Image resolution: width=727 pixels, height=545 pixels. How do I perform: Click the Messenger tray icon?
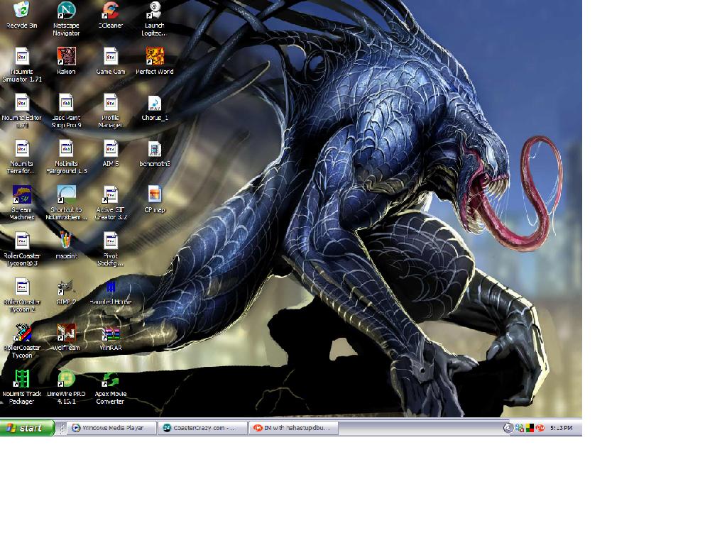519,428
